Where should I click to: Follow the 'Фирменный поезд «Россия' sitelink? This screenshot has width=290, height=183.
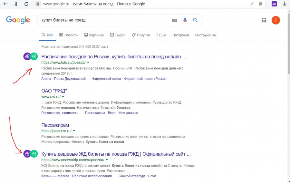[x=145, y=79]
